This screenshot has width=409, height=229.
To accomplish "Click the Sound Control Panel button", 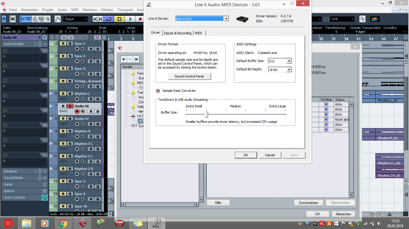I will pyautogui.click(x=189, y=76).
